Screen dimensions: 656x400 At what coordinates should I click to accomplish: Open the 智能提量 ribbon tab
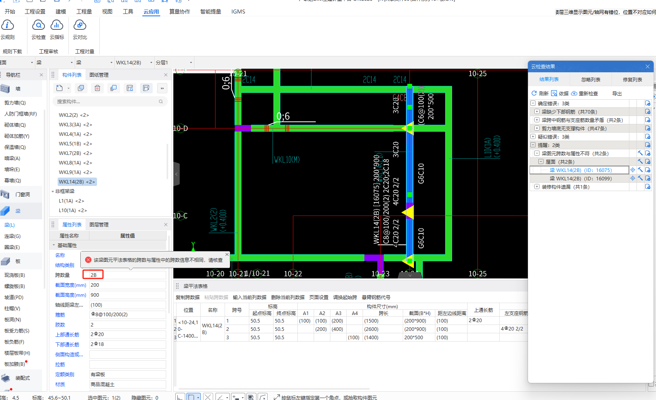pos(211,12)
